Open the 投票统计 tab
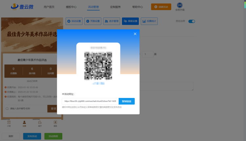The width and height of the screenshot is (246, 141). click(149, 21)
